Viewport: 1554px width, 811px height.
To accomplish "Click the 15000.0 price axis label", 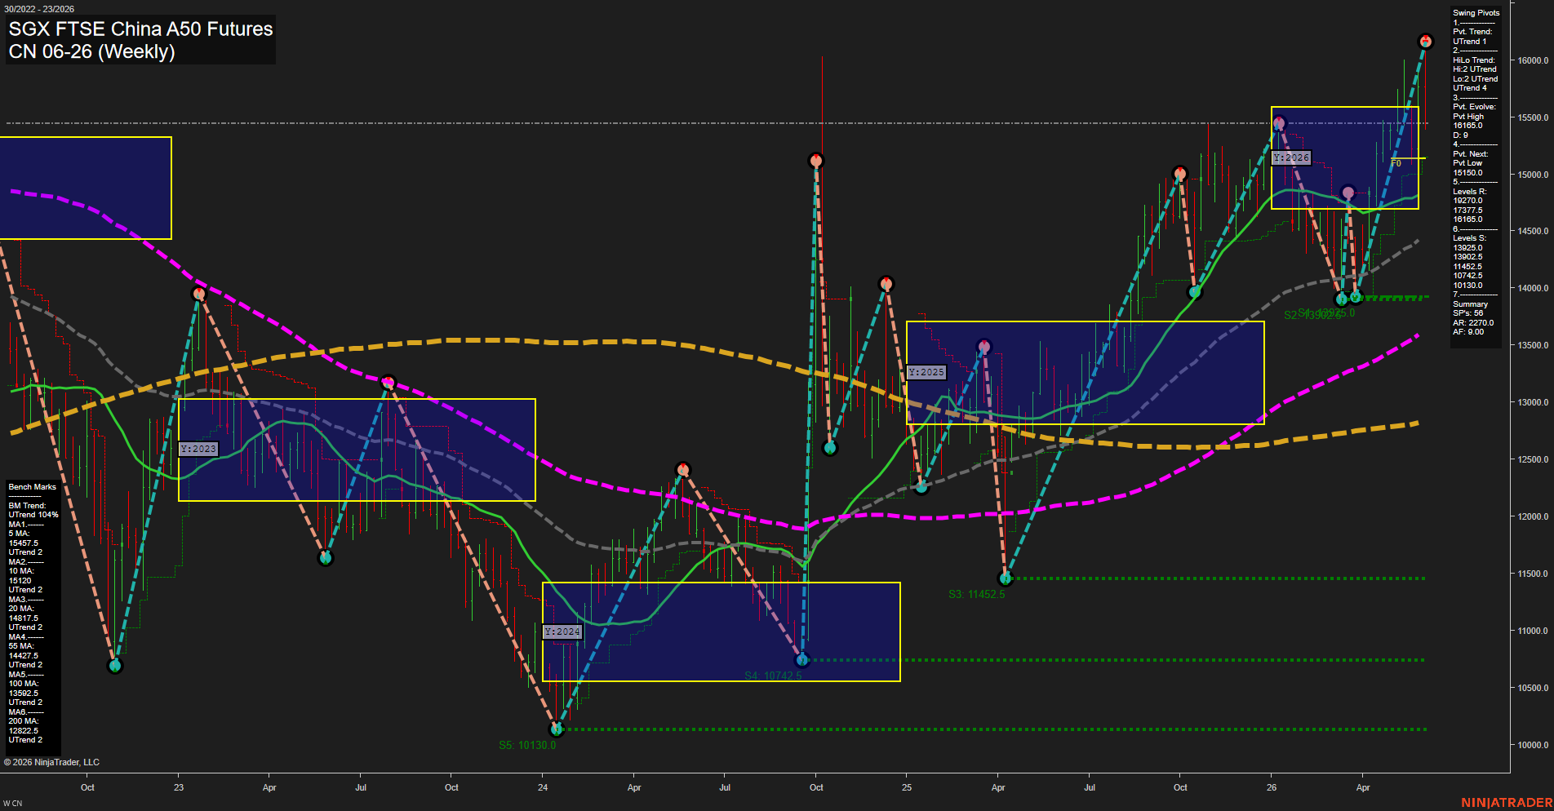I will point(1533,175).
